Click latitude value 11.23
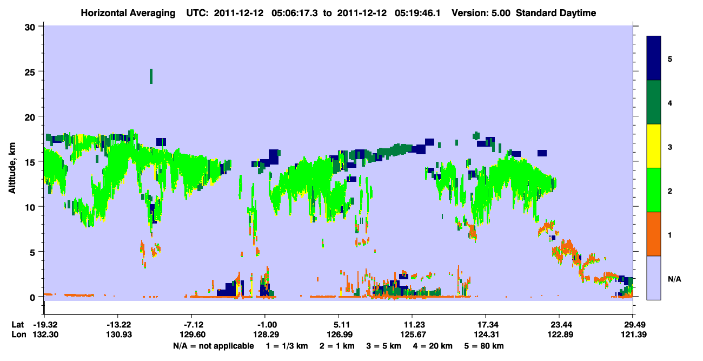Screen dimensions: 703x361 point(412,325)
